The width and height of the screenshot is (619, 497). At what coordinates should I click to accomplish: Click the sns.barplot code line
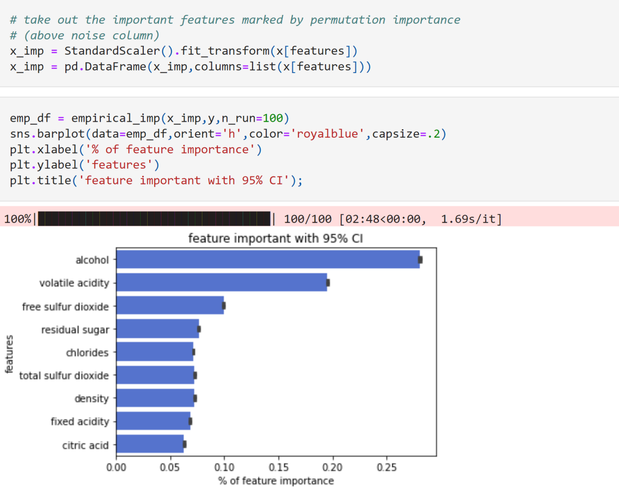click(228, 134)
